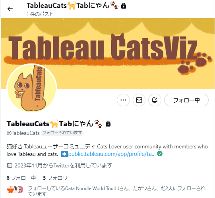Image resolution: width=215 pixels, height=198 pixels.
Task: Click the フォローされています follows-you badge
Action: (x=62, y=133)
